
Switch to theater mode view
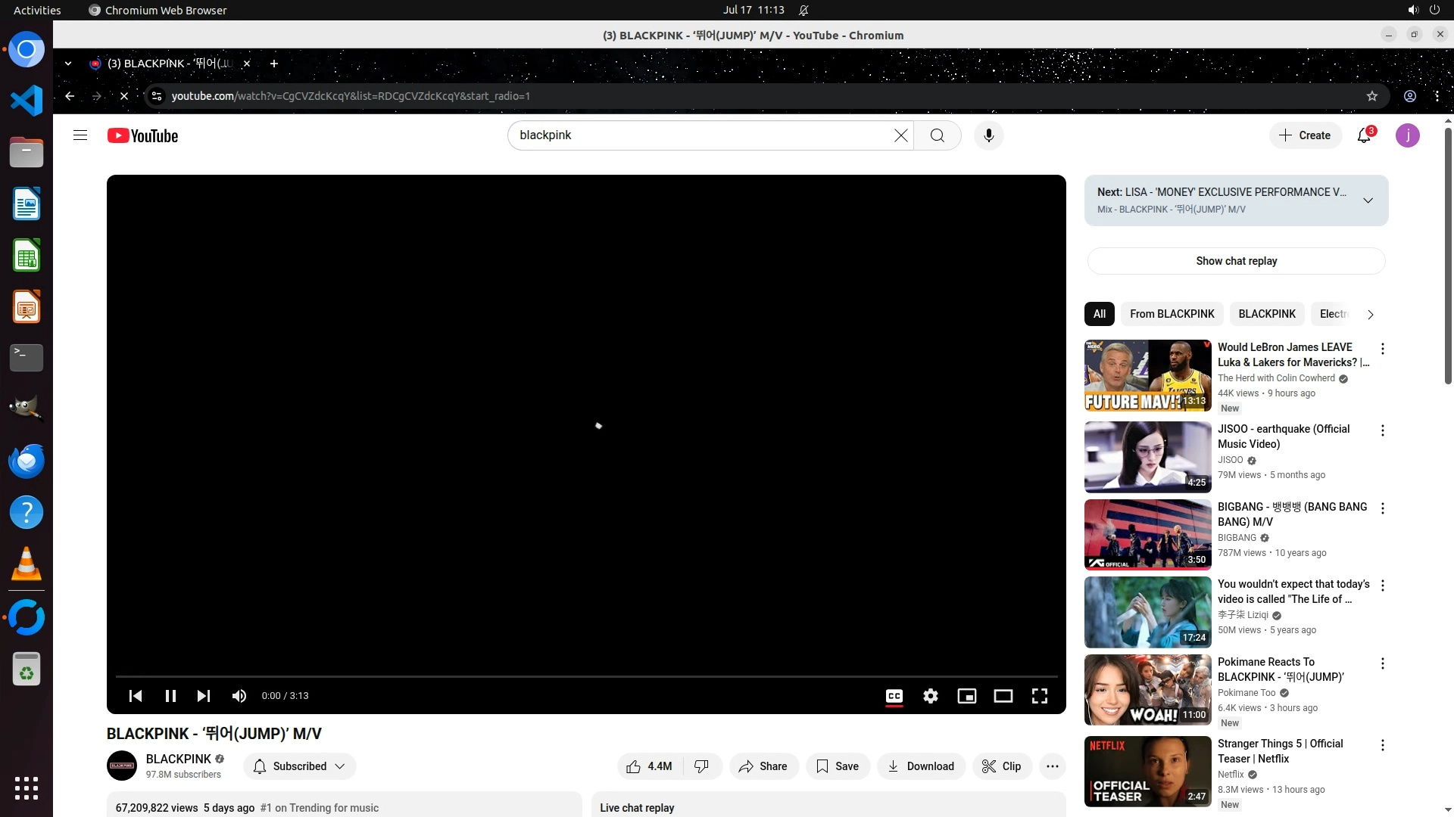click(1003, 696)
